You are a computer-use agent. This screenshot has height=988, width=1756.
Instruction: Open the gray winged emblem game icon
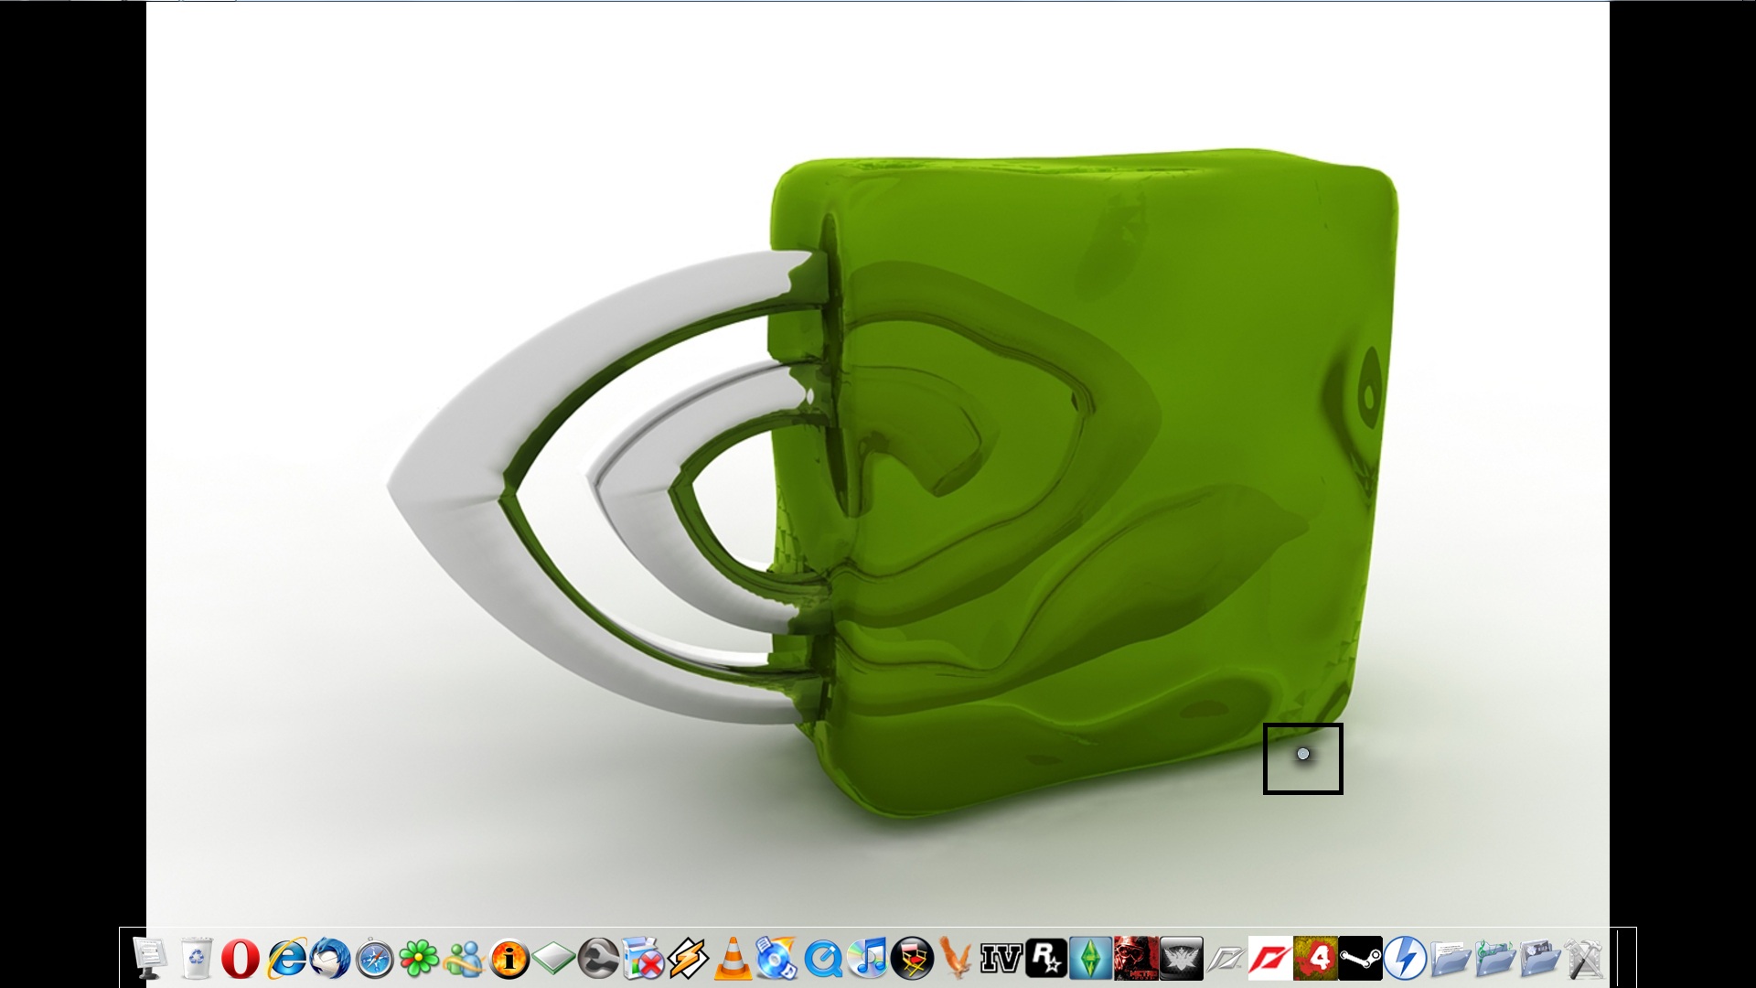[x=1181, y=958]
